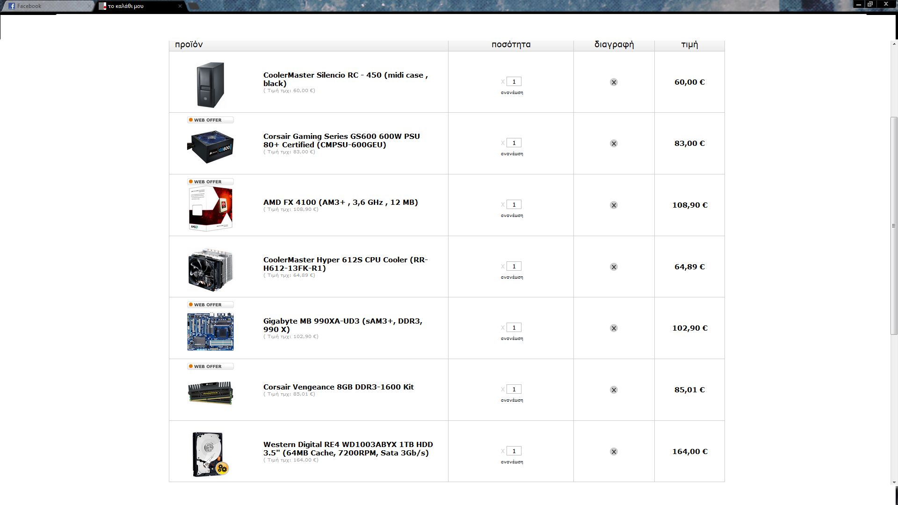Delete Corsair Vengeance 8GB kit
This screenshot has height=505, width=898.
point(614,390)
